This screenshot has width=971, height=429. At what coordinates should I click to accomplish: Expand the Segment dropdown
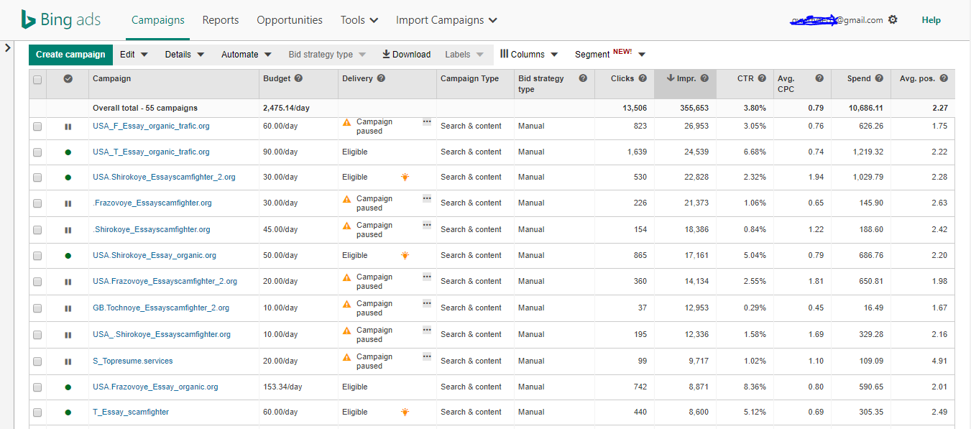click(609, 55)
